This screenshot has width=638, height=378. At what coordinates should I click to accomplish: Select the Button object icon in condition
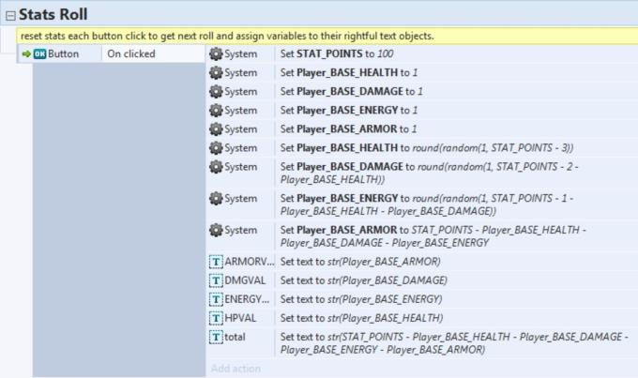click(x=40, y=54)
